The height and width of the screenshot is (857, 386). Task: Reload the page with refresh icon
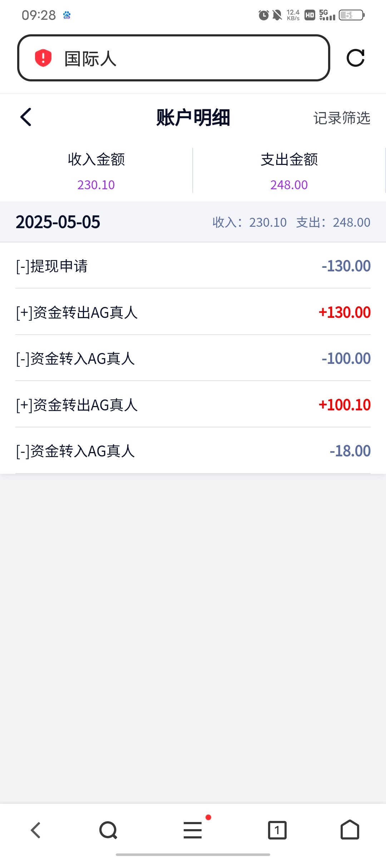[355, 58]
